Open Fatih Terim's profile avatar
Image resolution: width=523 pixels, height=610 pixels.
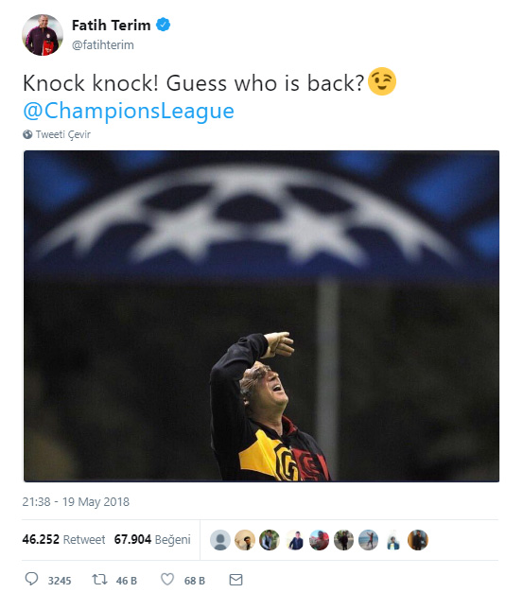click(43, 35)
